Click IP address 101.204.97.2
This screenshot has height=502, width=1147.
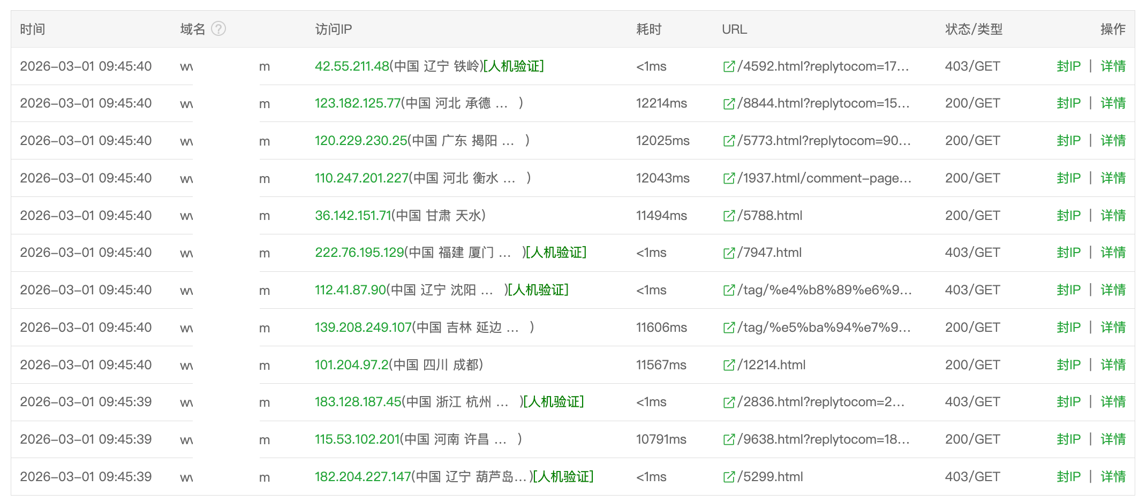(351, 365)
